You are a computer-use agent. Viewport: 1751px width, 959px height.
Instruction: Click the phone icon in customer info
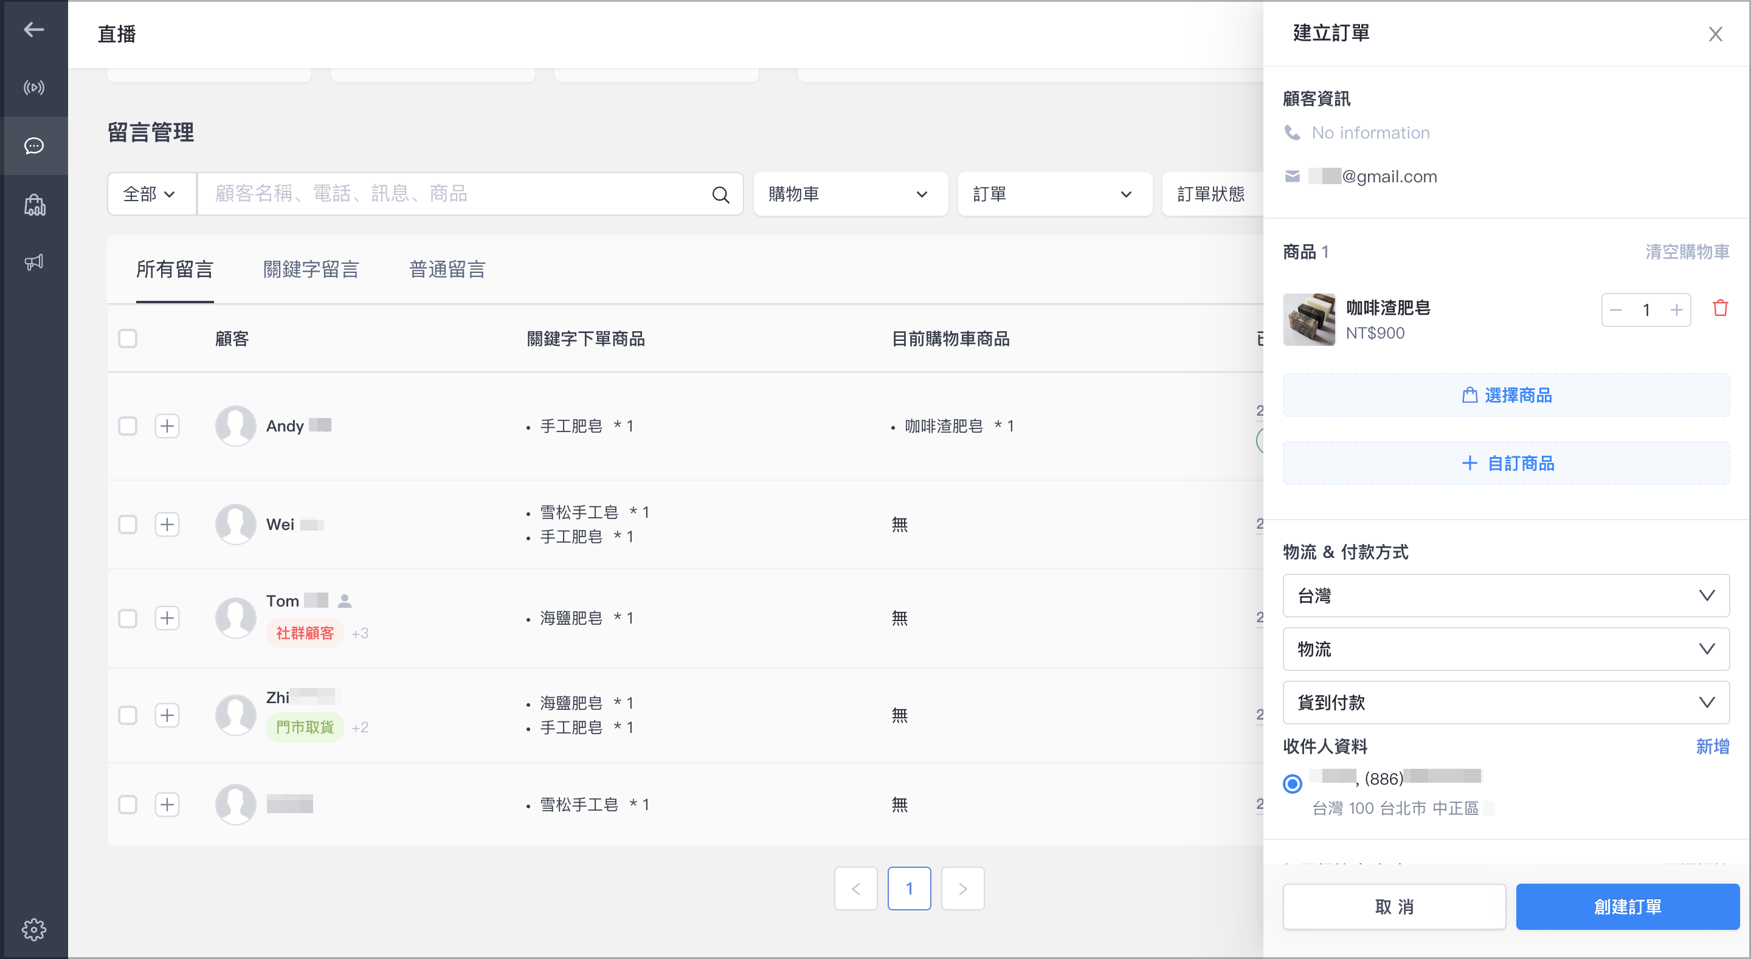pos(1292,132)
